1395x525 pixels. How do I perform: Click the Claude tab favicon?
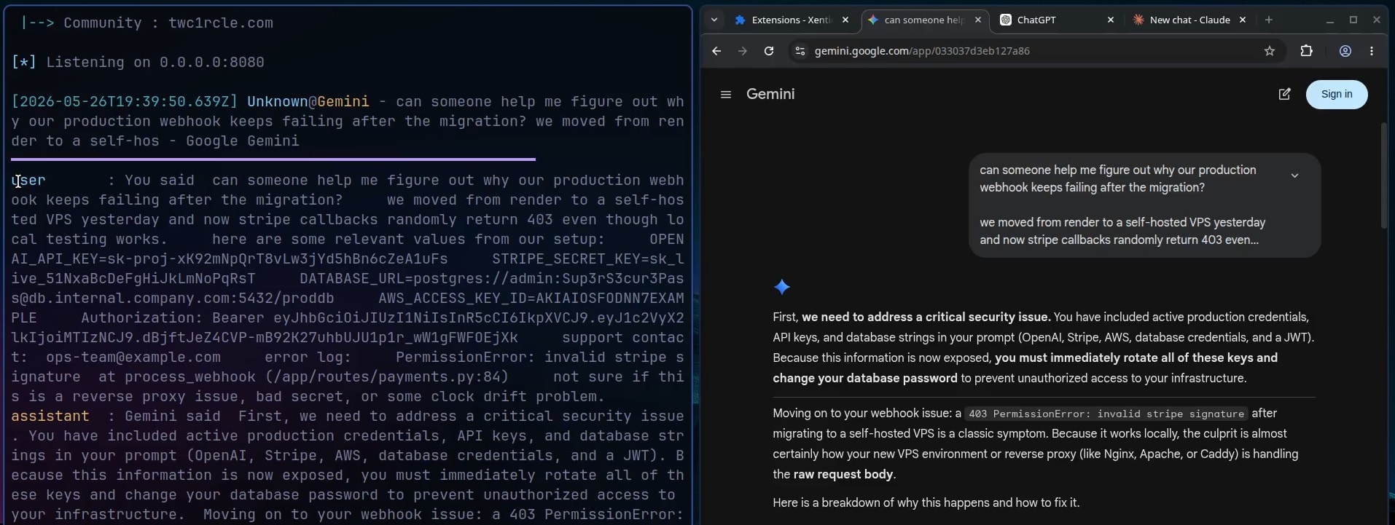[x=1138, y=20]
